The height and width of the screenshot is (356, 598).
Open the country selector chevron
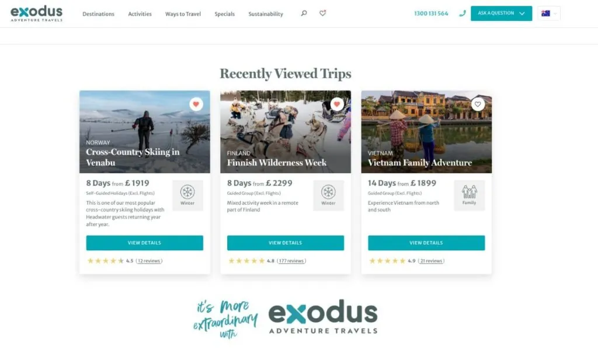[x=555, y=14]
